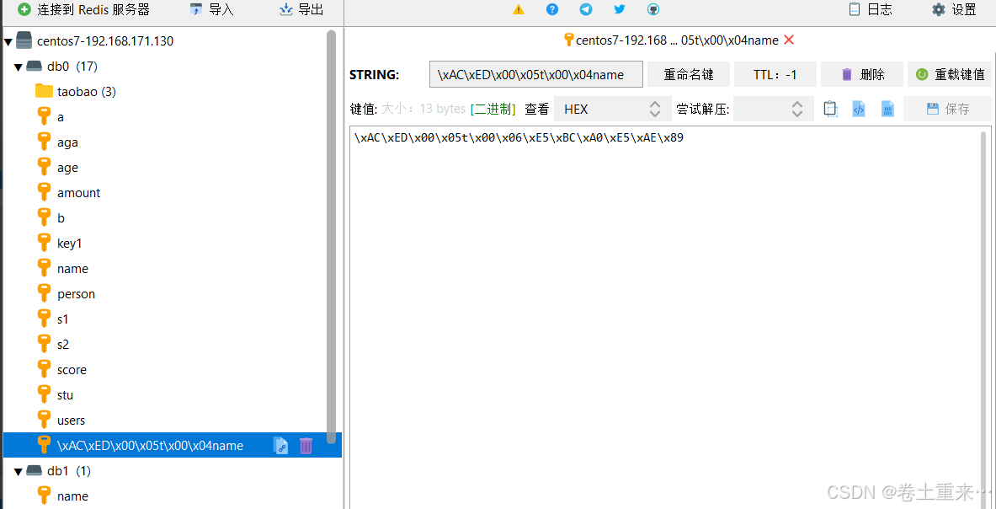996x509 pixels.
Task: Click the TTL: -1 button
Action: [x=775, y=74]
